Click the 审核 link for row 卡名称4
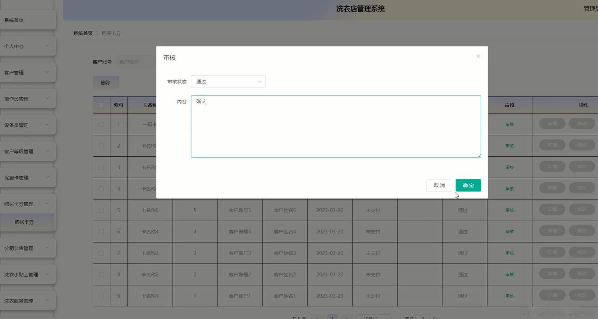The height and width of the screenshot is (319, 598). pyautogui.click(x=510, y=231)
